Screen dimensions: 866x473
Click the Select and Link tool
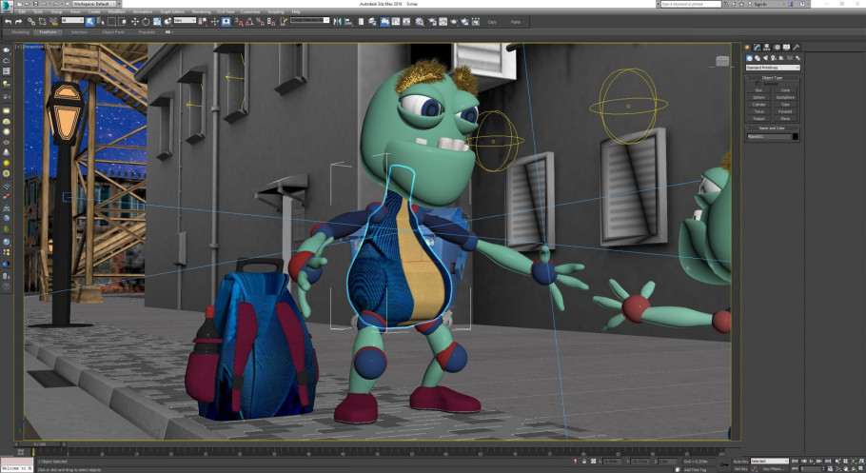[31, 22]
